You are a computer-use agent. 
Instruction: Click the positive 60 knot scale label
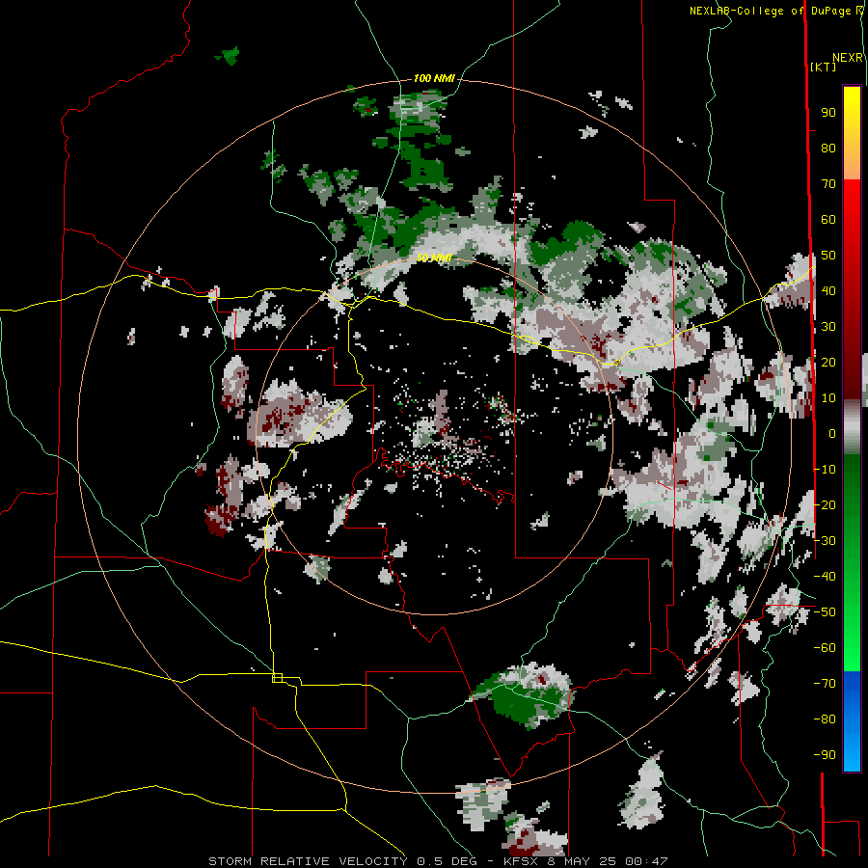click(828, 220)
